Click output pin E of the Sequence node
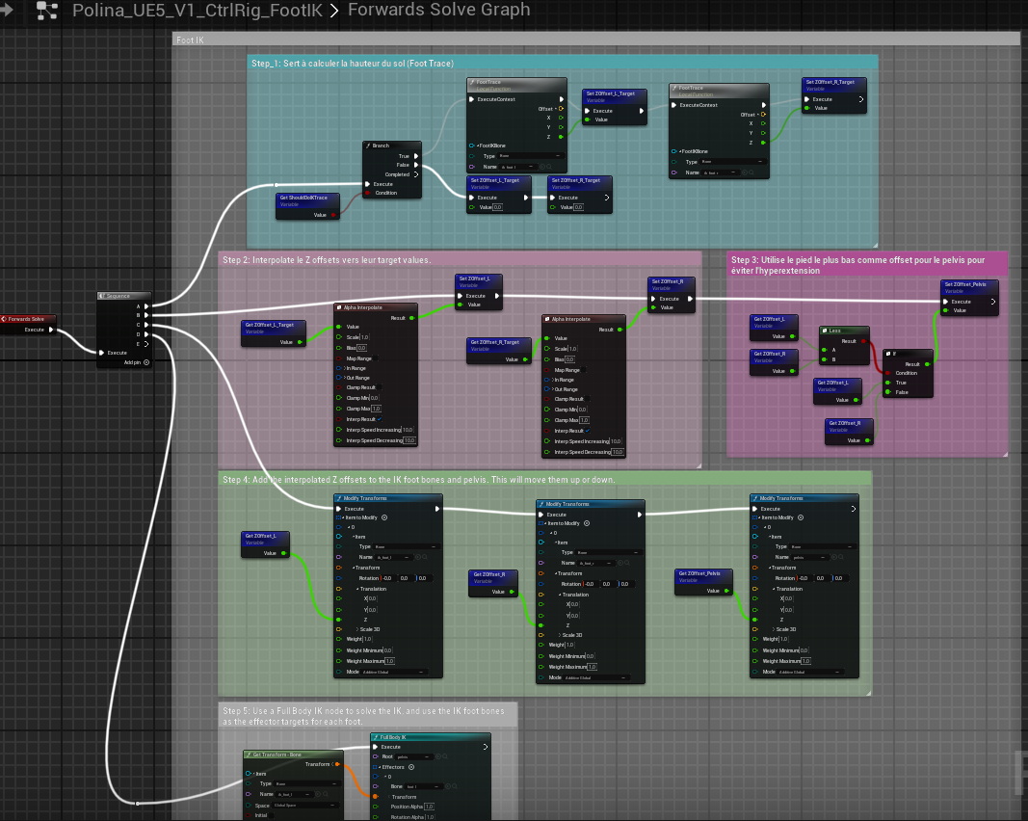Image resolution: width=1028 pixels, height=821 pixels. point(146,344)
